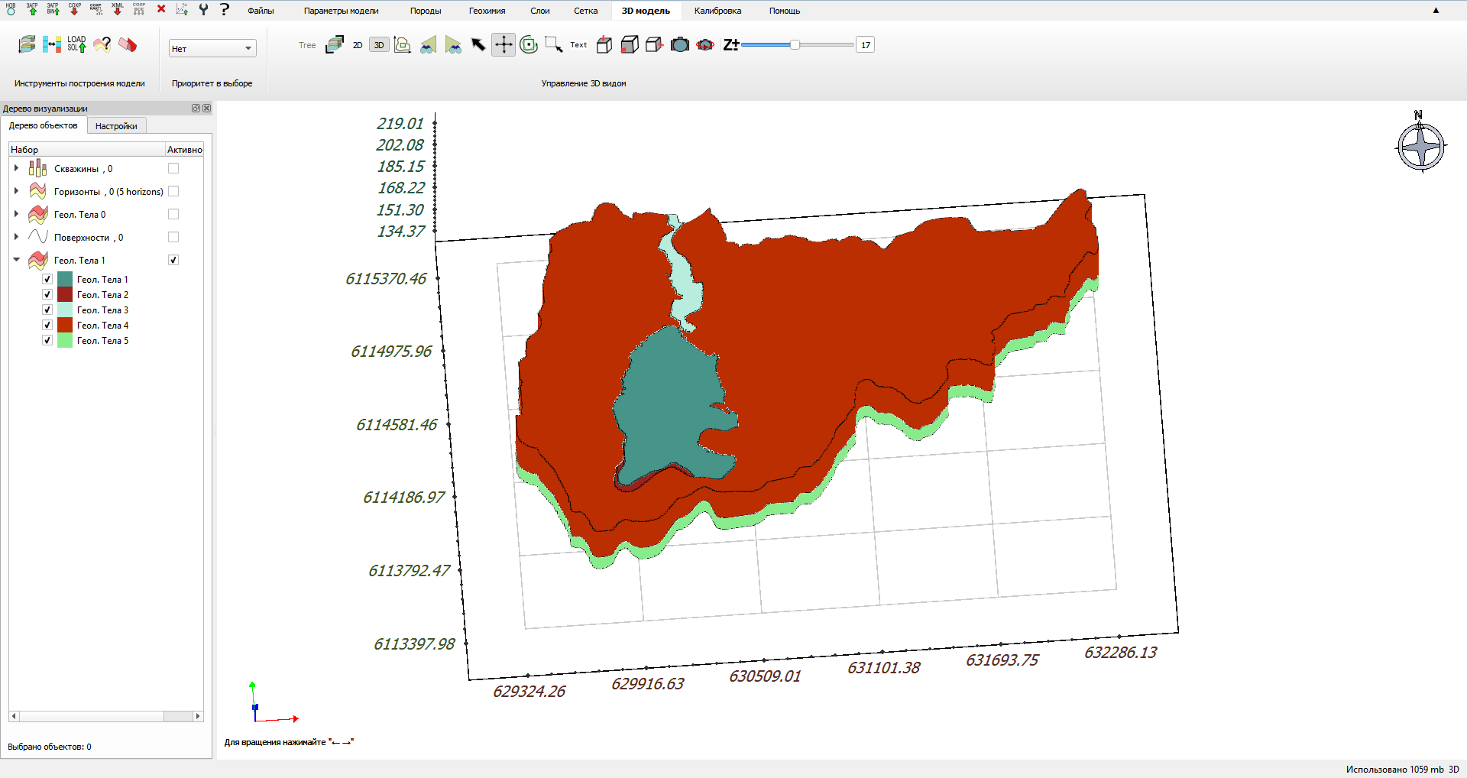Image resolution: width=1467 pixels, height=778 pixels.
Task: Click the LOAD SOL toolbar icon
Action: [76, 44]
